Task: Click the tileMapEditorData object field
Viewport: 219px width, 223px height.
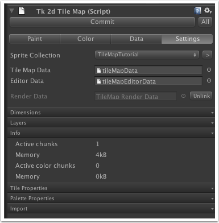Action: [148, 81]
